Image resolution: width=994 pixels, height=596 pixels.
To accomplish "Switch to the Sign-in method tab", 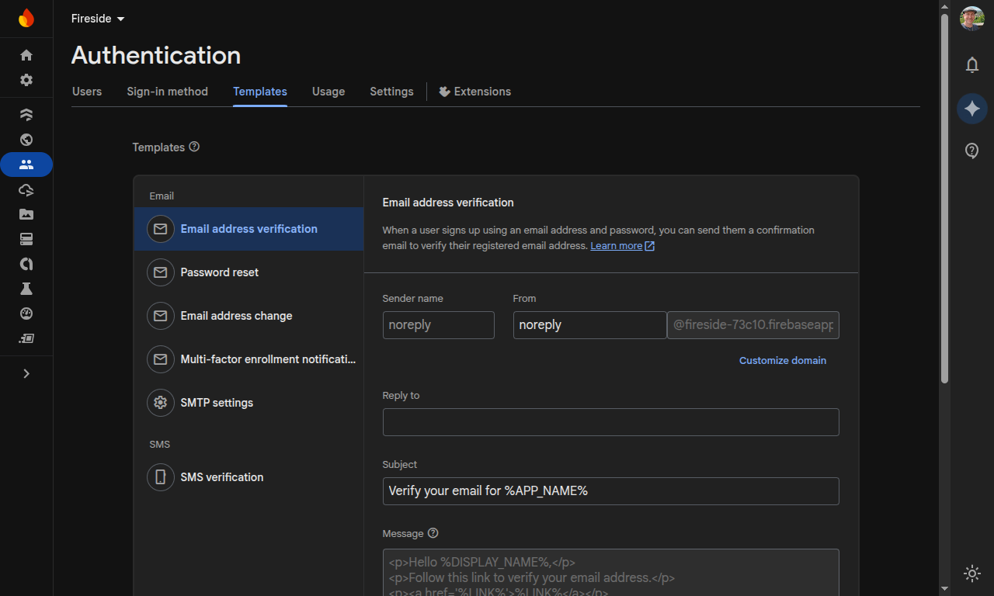I will (x=167, y=92).
